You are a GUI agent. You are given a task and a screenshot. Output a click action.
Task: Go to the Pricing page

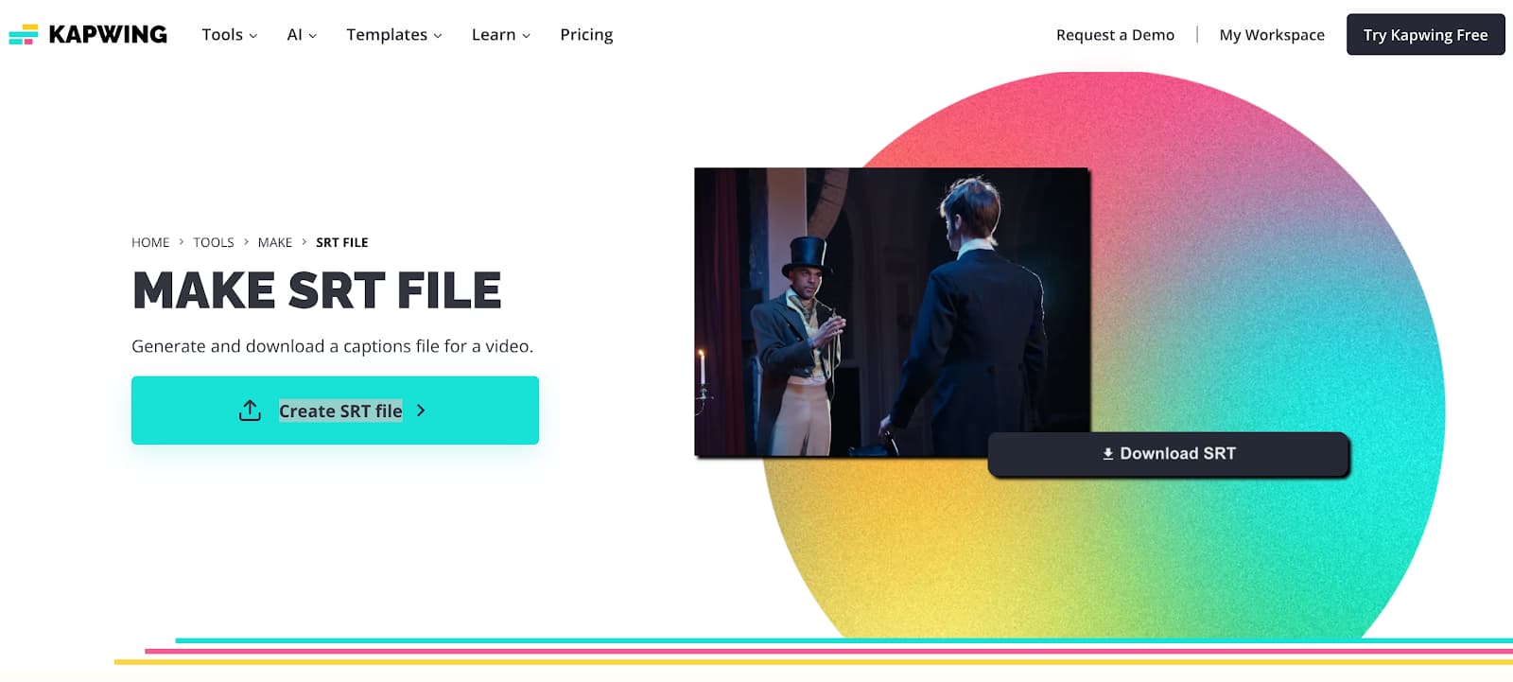[x=586, y=34]
